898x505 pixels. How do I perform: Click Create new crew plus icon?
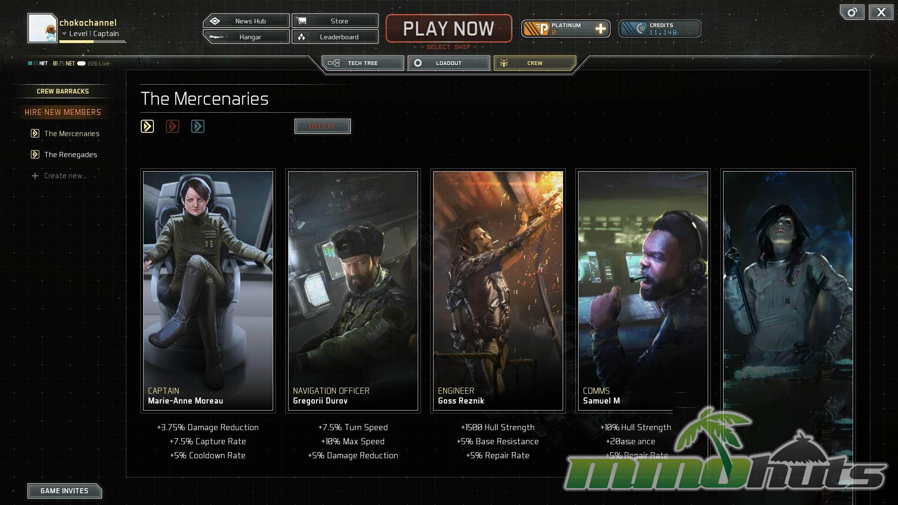pyautogui.click(x=35, y=176)
